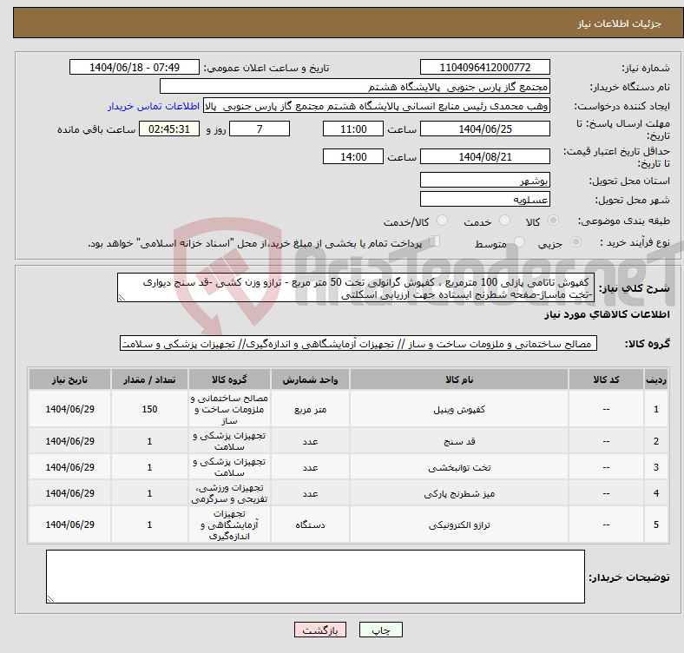Screen dimensions: 684x653
Task: Click the date 1404/06/29 in ترازو الکترونیکی row
Action: (69, 524)
